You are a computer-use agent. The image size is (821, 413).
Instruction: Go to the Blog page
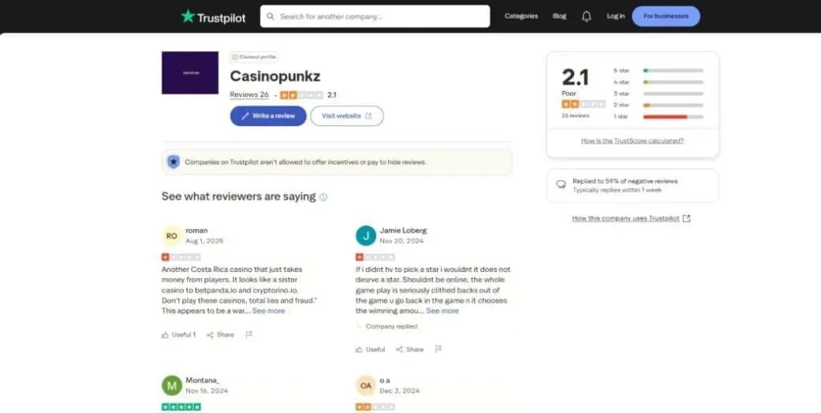(559, 16)
